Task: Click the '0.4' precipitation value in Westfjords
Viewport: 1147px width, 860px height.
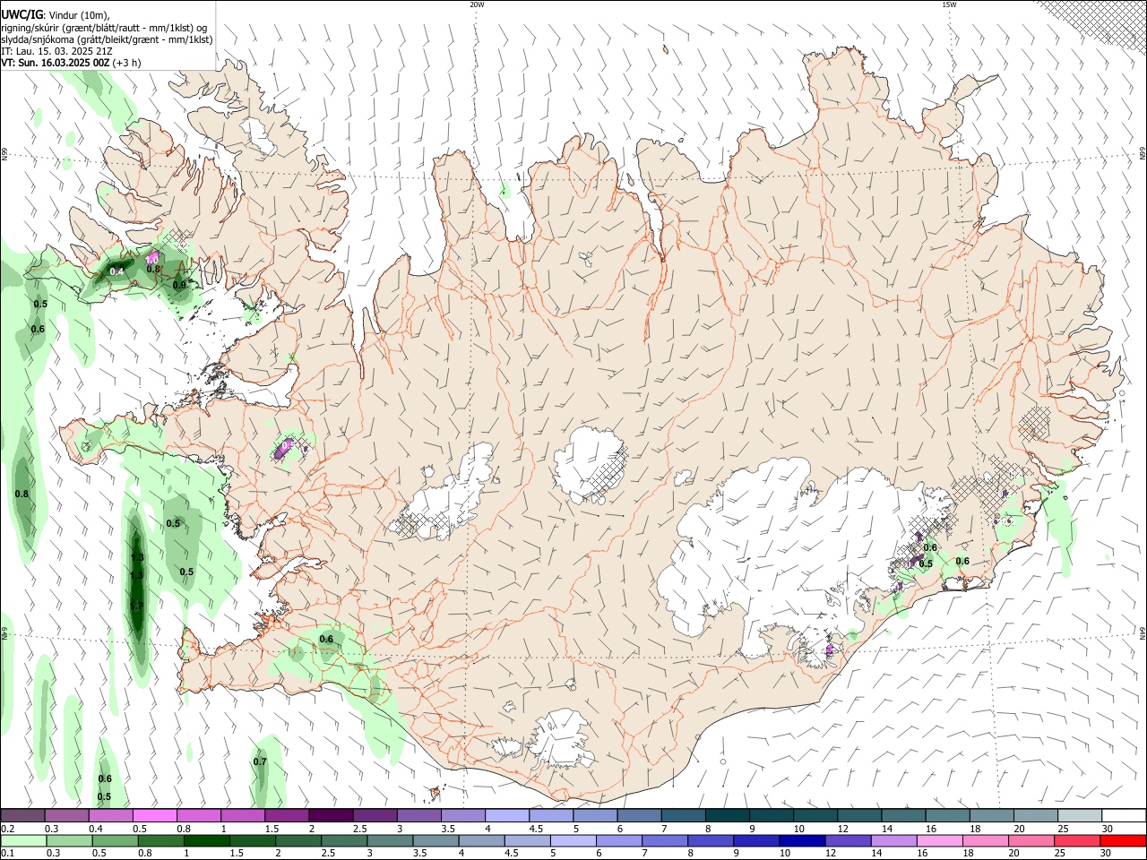Action: 116,271
